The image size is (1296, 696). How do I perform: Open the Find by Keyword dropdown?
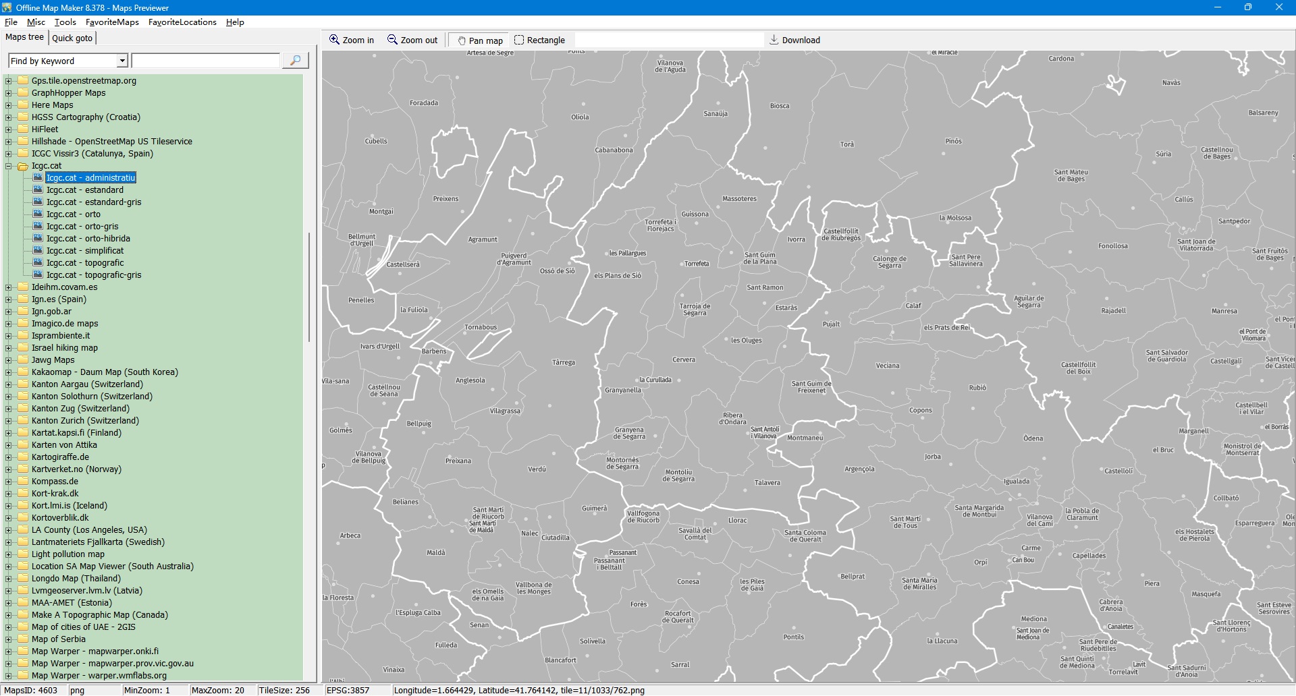pyautogui.click(x=122, y=61)
